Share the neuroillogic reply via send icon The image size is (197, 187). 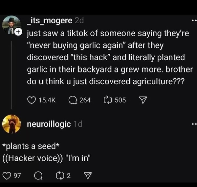tap(88, 176)
